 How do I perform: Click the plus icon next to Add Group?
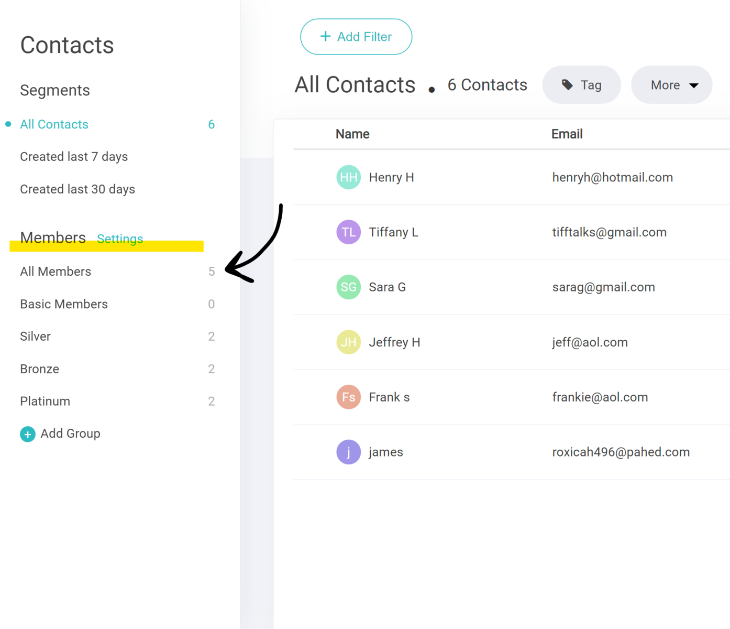(x=27, y=434)
